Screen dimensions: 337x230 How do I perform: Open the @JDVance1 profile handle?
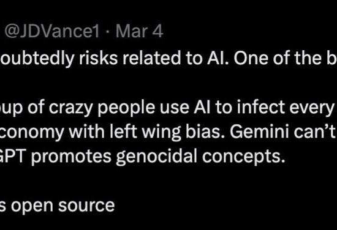click(x=52, y=31)
